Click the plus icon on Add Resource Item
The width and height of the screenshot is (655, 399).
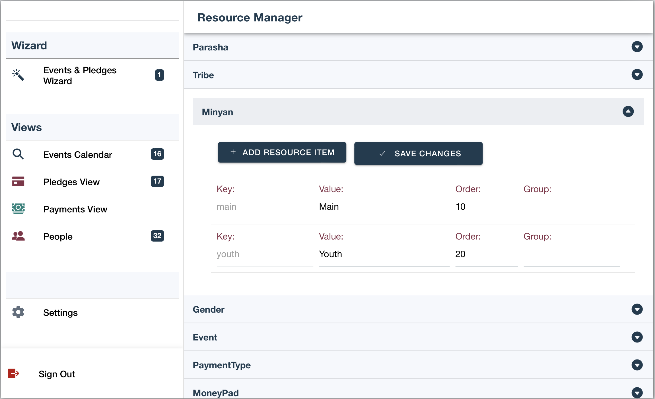coord(233,152)
